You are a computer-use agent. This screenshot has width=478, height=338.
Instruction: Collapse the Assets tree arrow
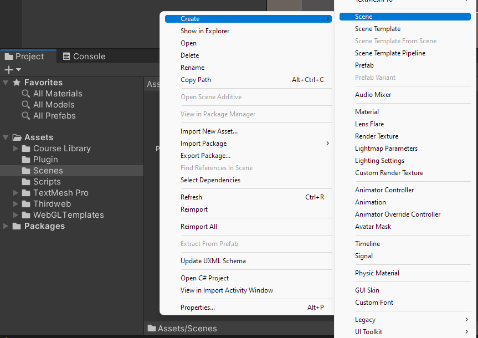[x=6, y=137]
